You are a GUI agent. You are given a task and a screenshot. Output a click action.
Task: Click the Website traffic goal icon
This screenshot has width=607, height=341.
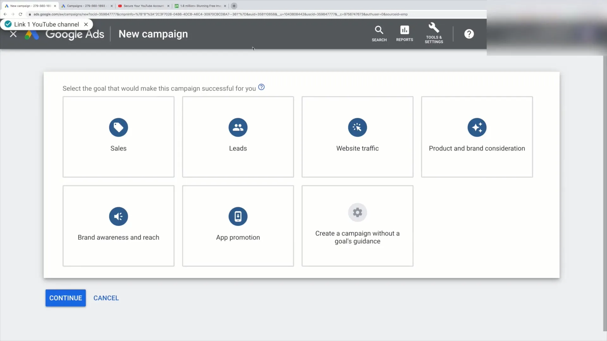point(357,128)
